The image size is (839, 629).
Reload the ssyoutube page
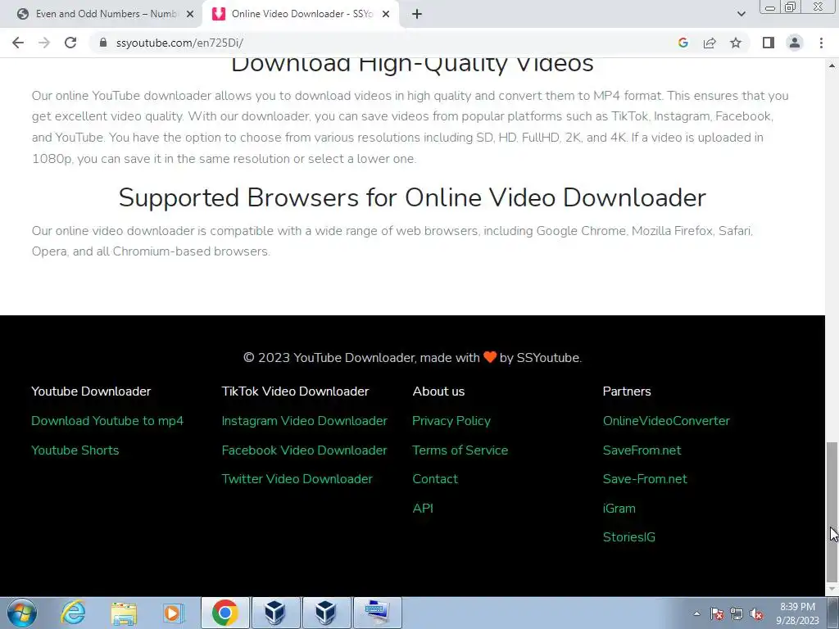click(70, 43)
